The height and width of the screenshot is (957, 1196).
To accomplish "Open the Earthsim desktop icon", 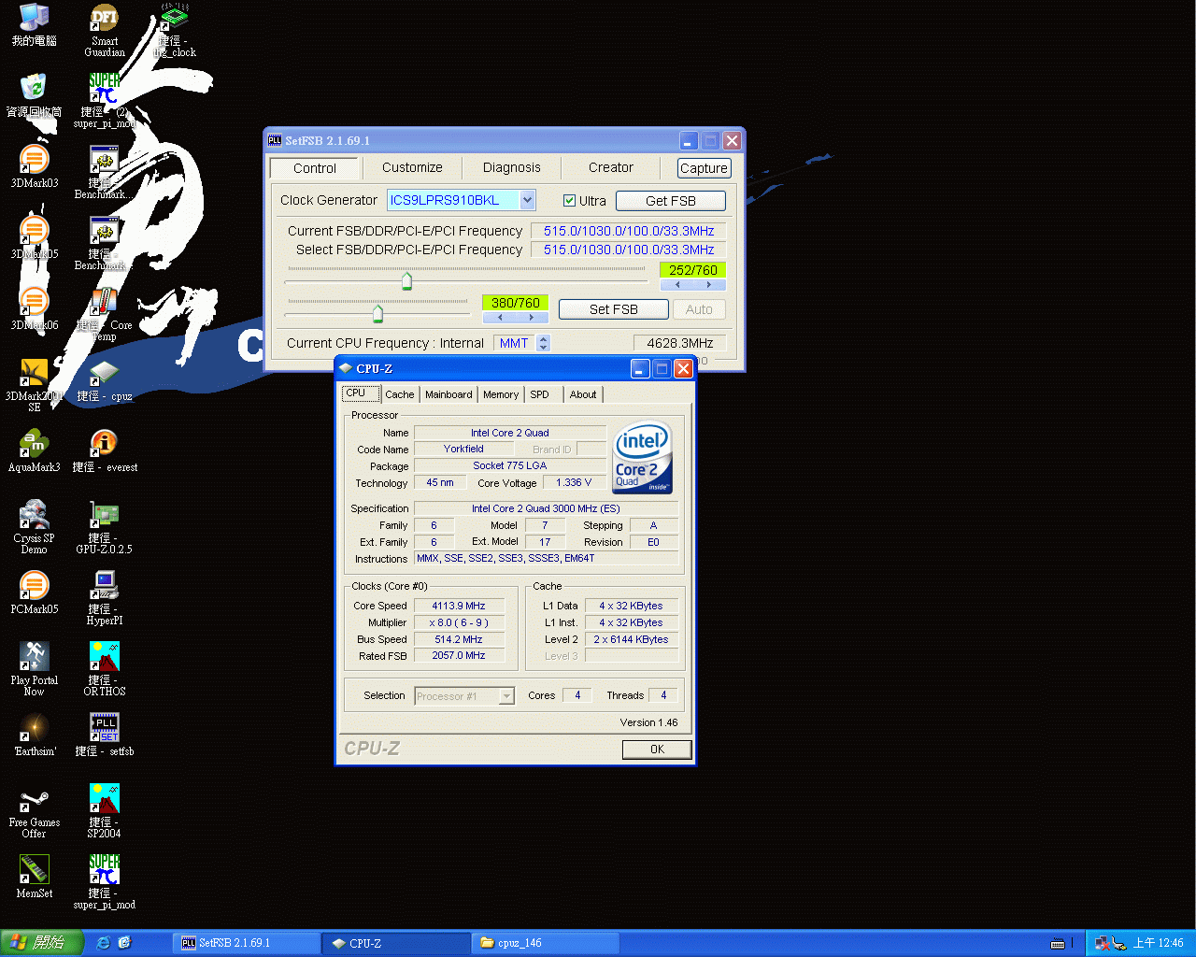I will (35, 735).
